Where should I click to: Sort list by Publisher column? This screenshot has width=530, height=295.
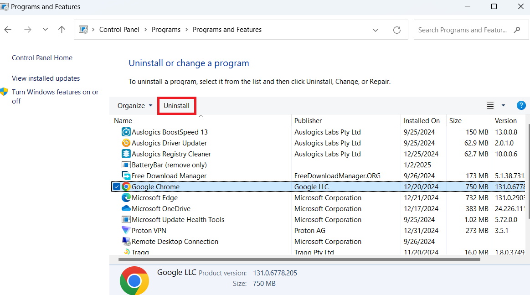click(308, 121)
